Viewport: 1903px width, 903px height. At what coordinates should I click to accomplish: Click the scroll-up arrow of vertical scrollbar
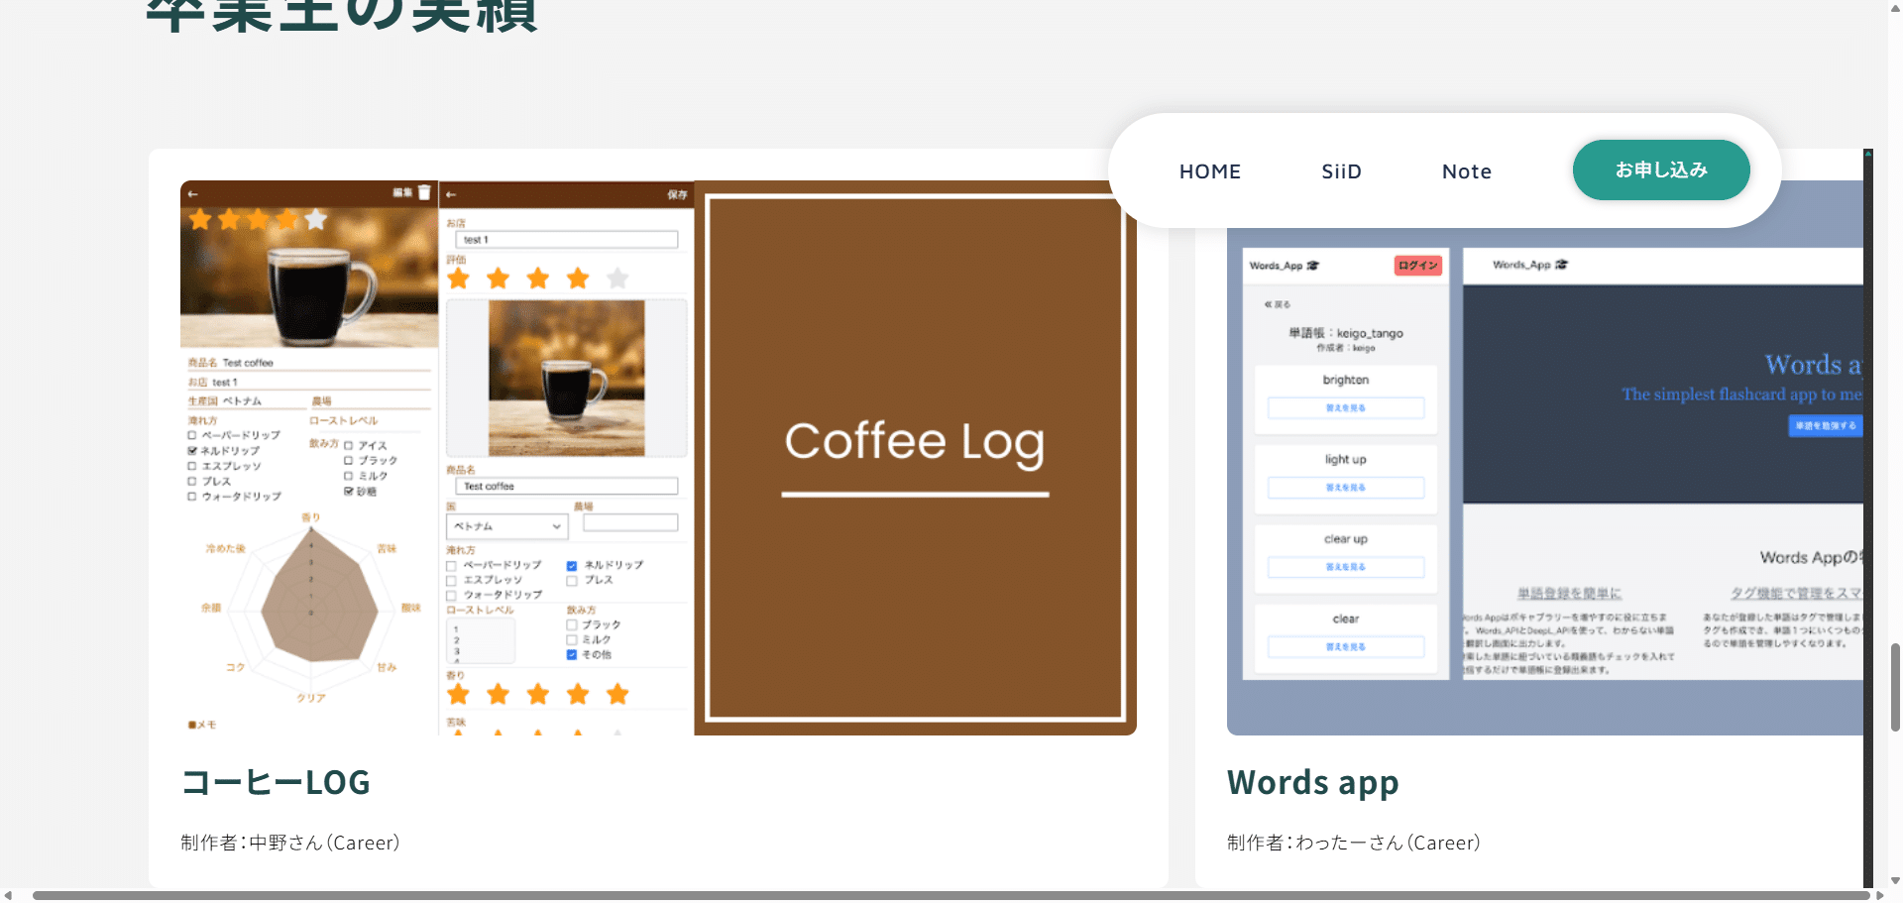click(x=1895, y=7)
